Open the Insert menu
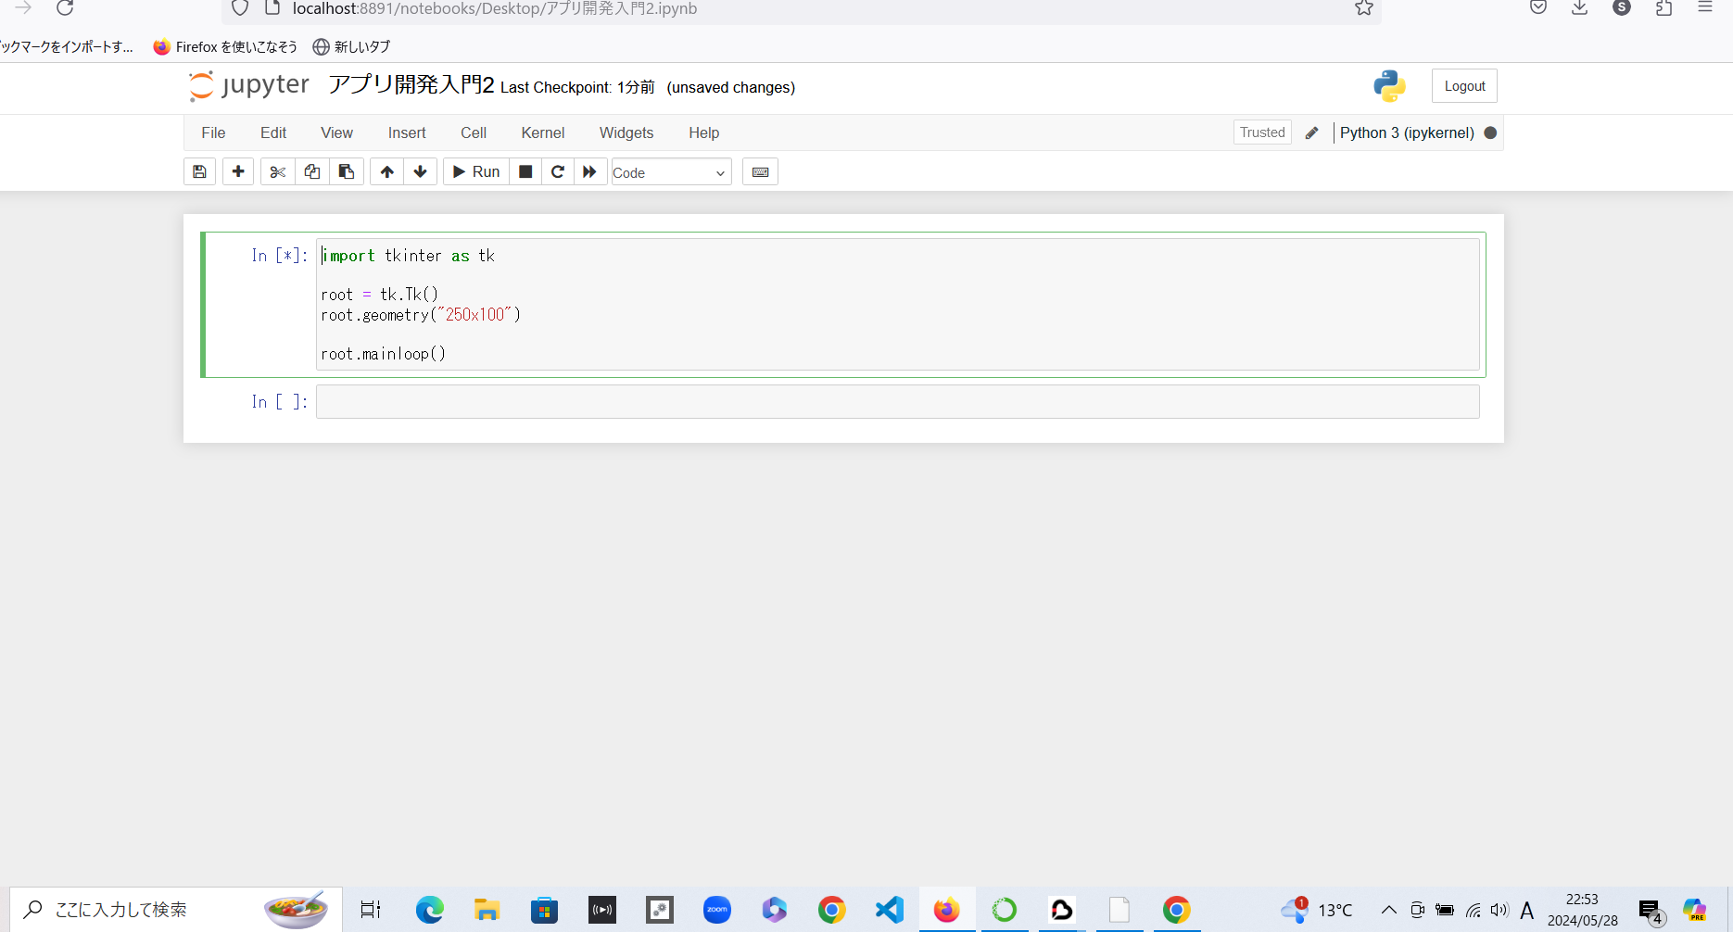The height and width of the screenshot is (932, 1733). pos(407,132)
